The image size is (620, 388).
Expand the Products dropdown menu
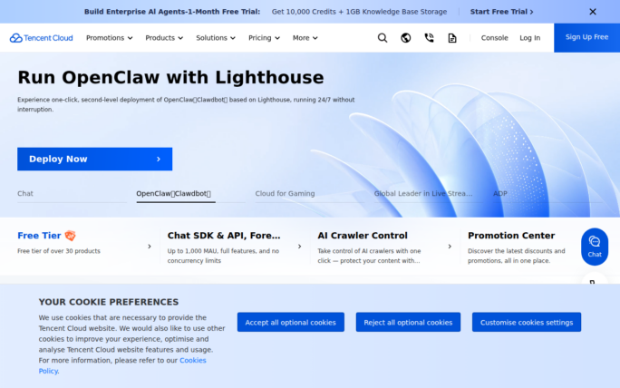164,38
